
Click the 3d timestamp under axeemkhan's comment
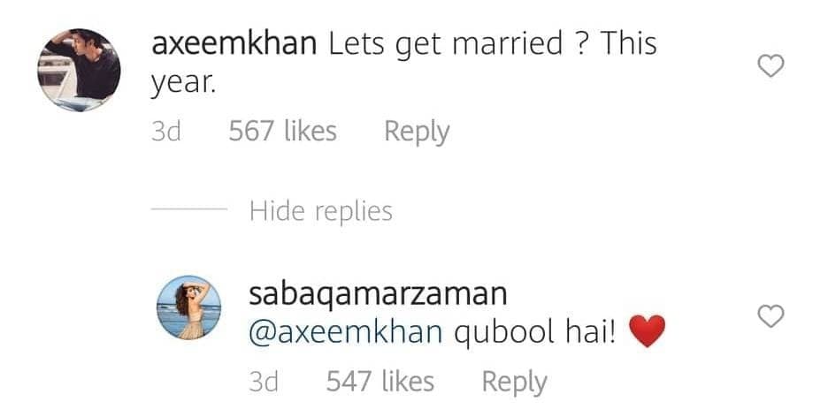coord(166,131)
